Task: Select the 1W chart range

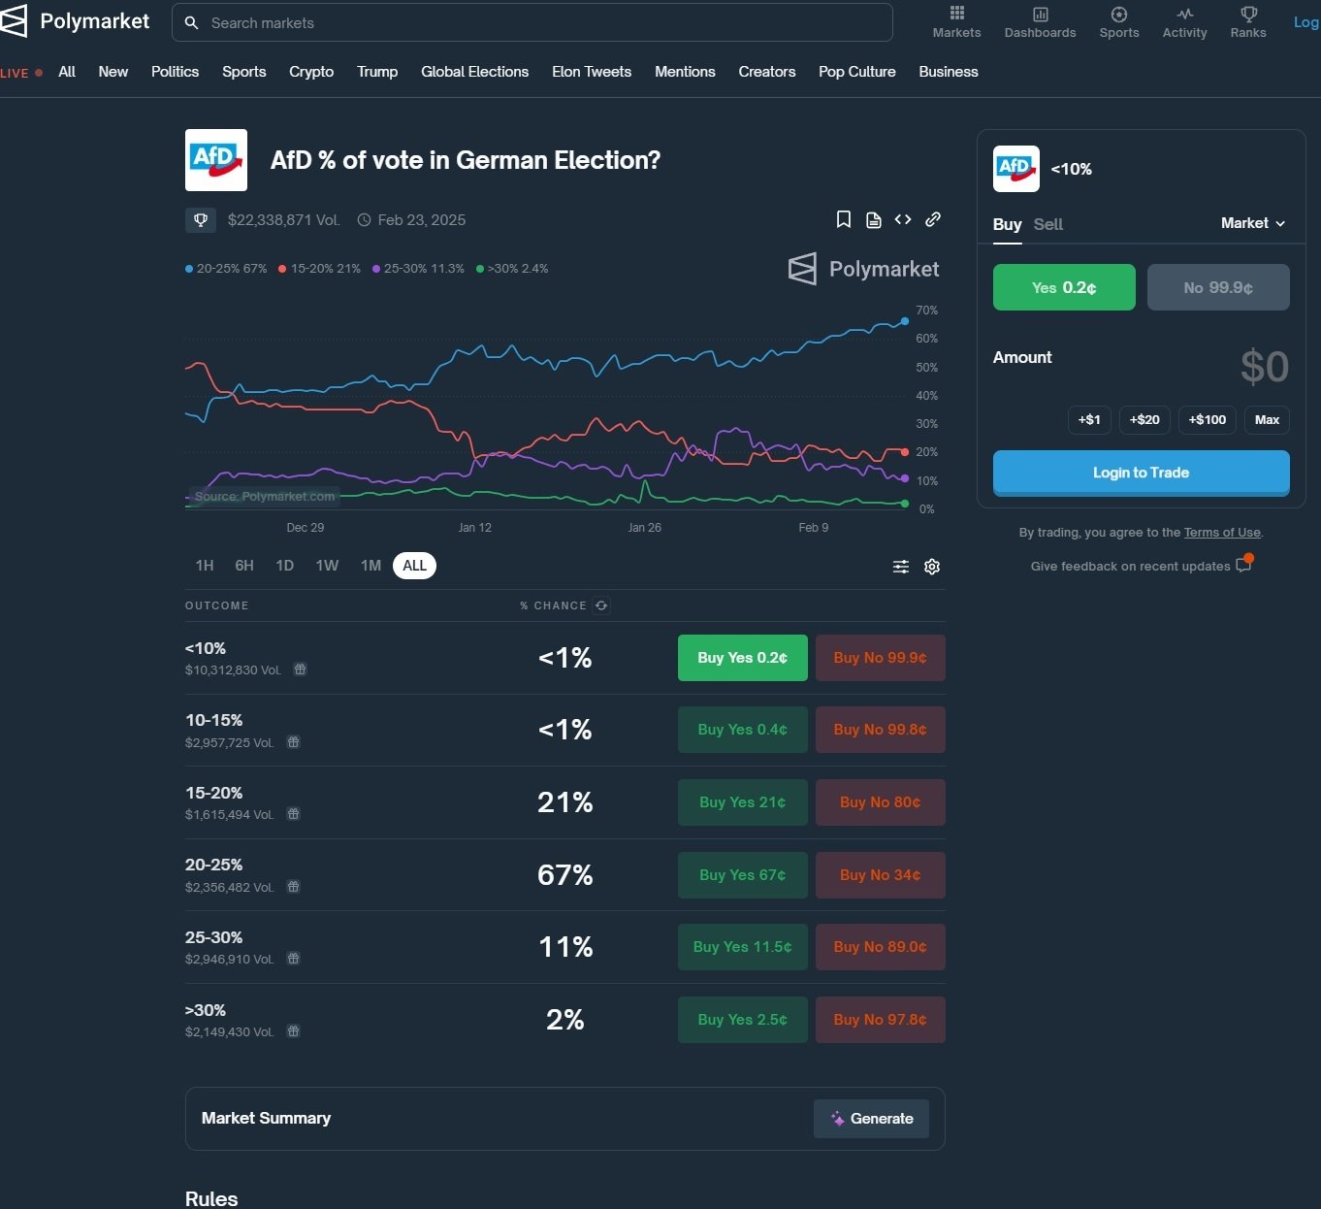Action: tap(327, 566)
